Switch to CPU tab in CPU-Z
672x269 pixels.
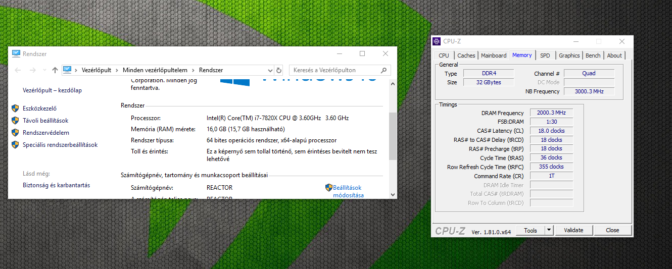pyautogui.click(x=444, y=56)
